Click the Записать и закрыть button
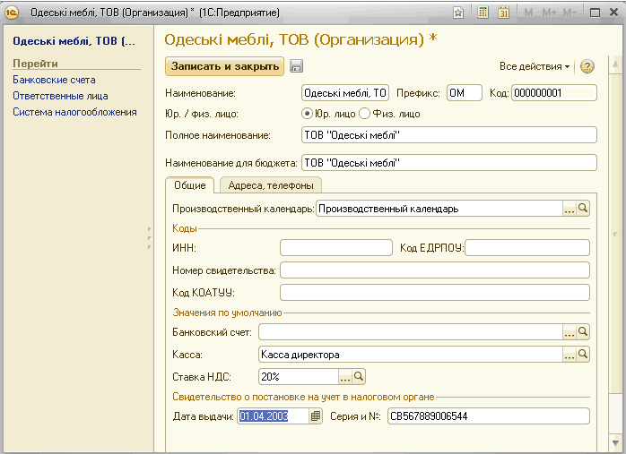Screen dimensions: 626x454 point(225,66)
